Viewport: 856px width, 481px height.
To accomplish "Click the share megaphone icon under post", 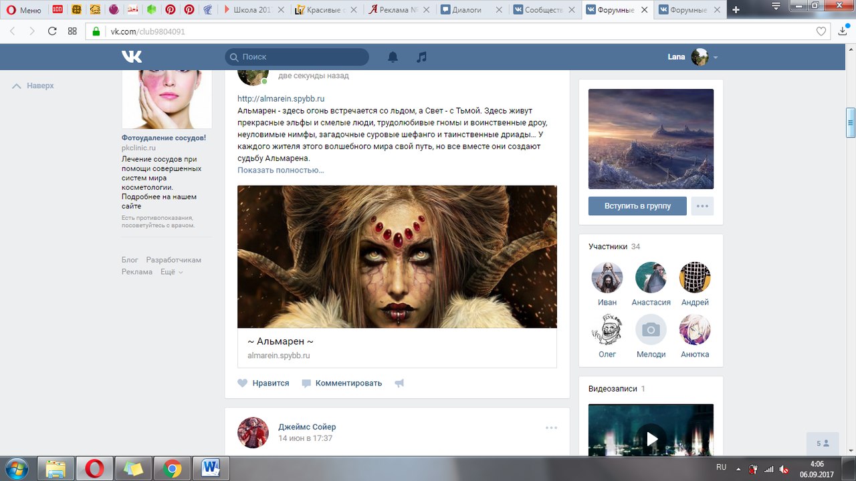I will click(399, 383).
